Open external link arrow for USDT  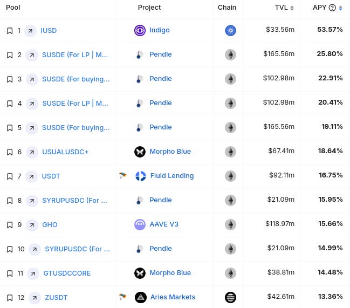point(31,176)
